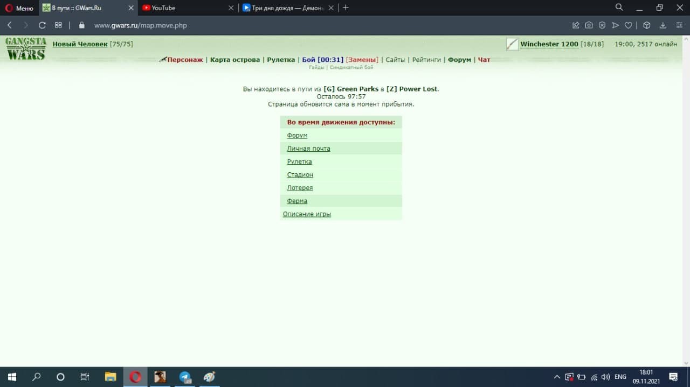Screen dimensions: 690x387
Task: Close the YouTube tab
Action: (231, 8)
